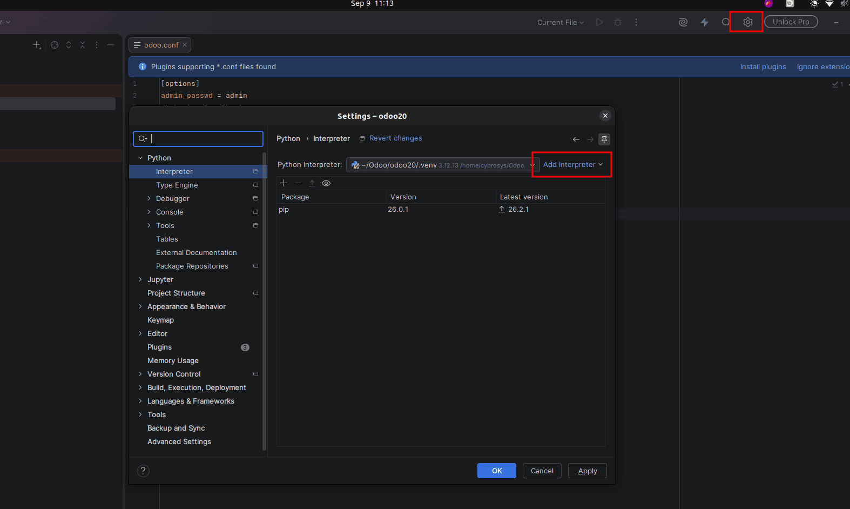Navigate back arrow in Settings
The width and height of the screenshot is (850, 509).
click(576, 139)
